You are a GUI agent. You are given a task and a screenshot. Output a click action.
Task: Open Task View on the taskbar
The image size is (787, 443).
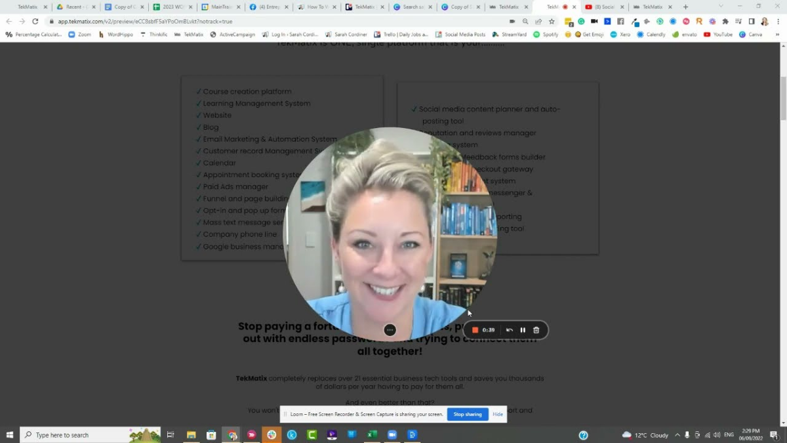171,434
